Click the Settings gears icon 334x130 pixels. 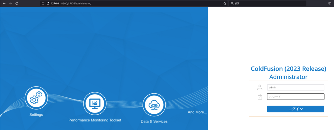[x=36, y=98]
